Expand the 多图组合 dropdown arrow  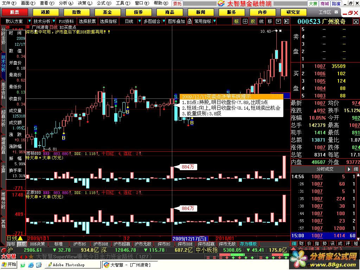tap(164, 21)
